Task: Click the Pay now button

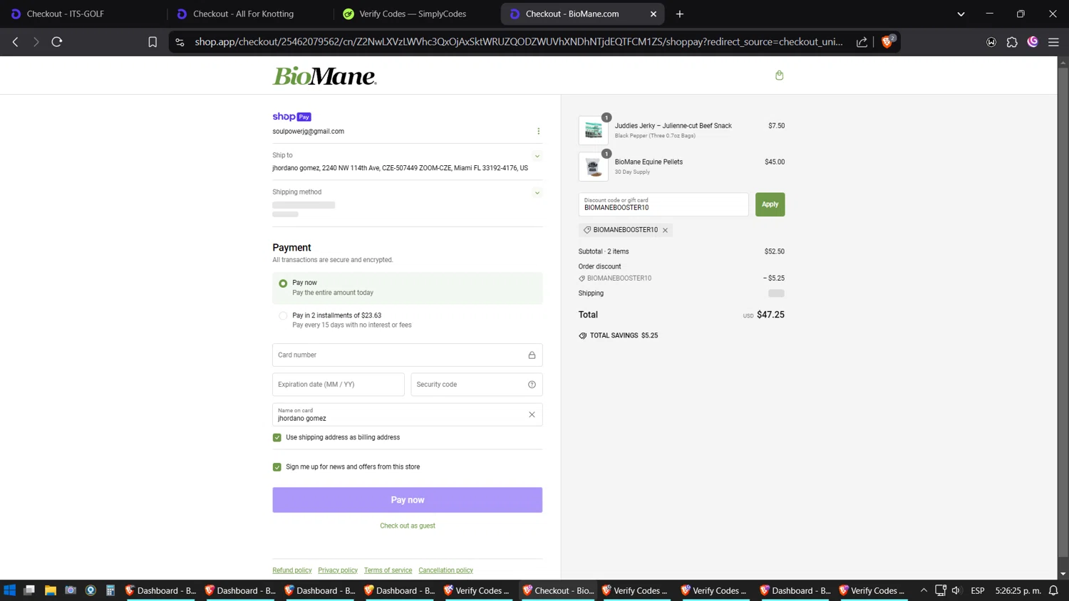Action: pos(407,500)
